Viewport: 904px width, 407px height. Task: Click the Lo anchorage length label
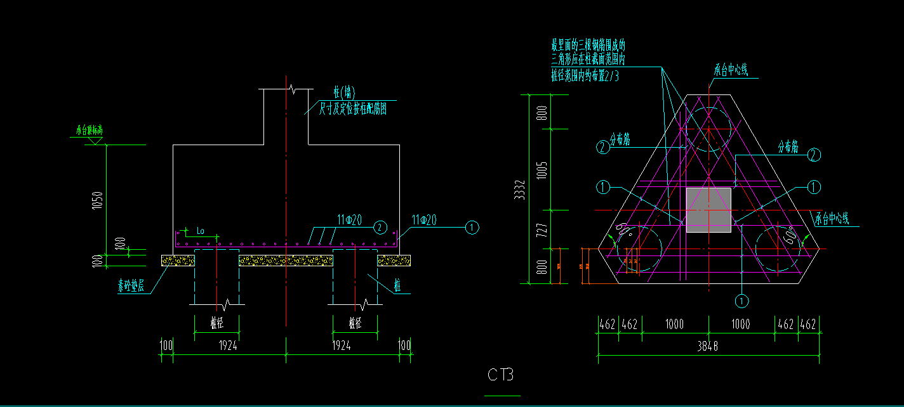pyautogui.click(x=201, y=230)
